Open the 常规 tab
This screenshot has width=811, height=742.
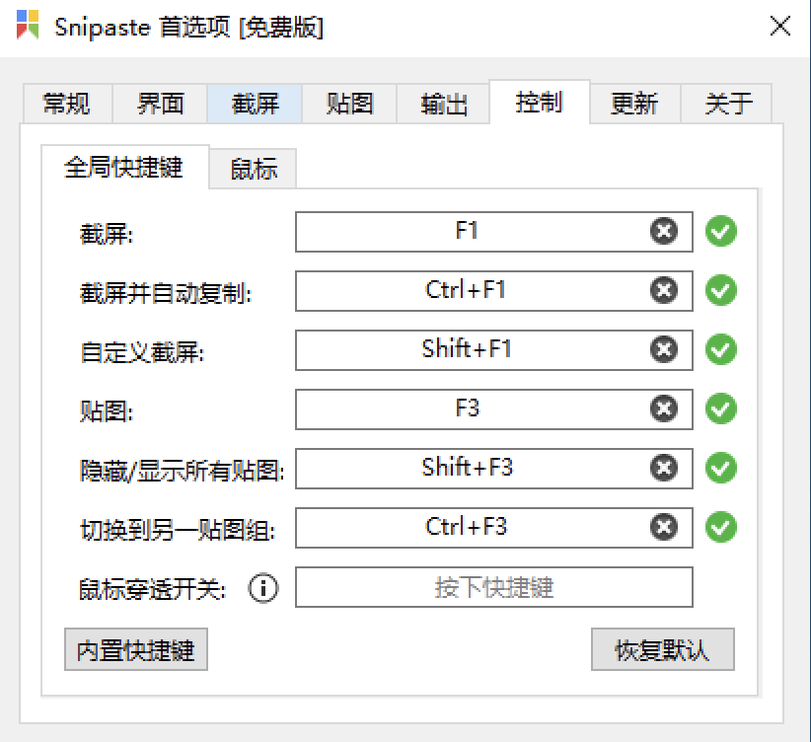[67, 104]
